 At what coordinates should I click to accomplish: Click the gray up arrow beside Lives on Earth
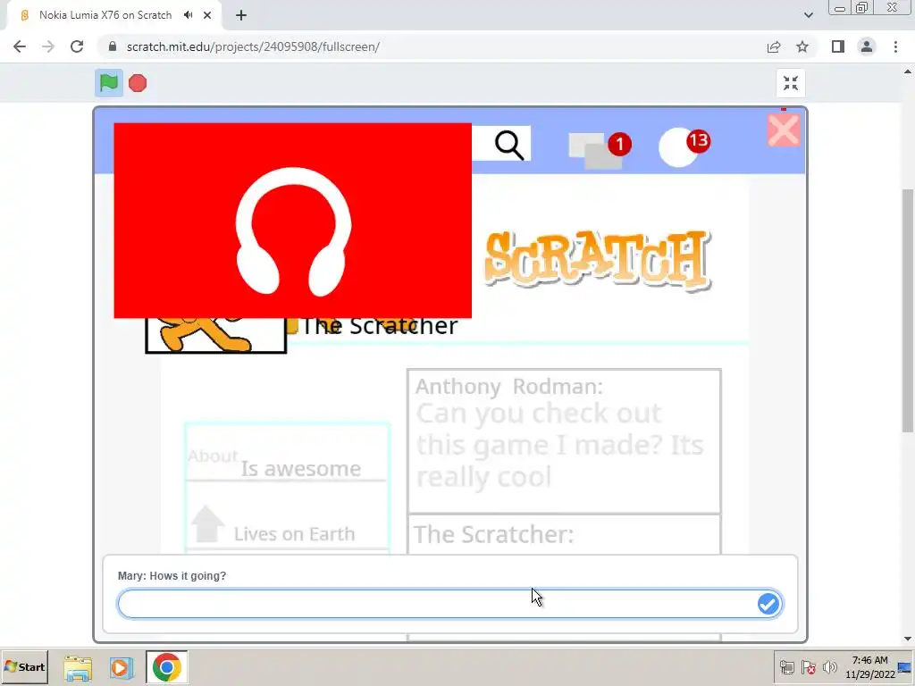tap(207, 523)
